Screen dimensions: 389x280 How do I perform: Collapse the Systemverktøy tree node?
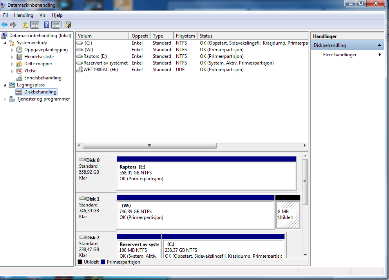point(5,43)
